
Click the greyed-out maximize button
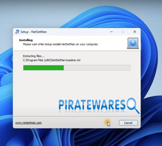pyautogui.click(x=123, y=32)
